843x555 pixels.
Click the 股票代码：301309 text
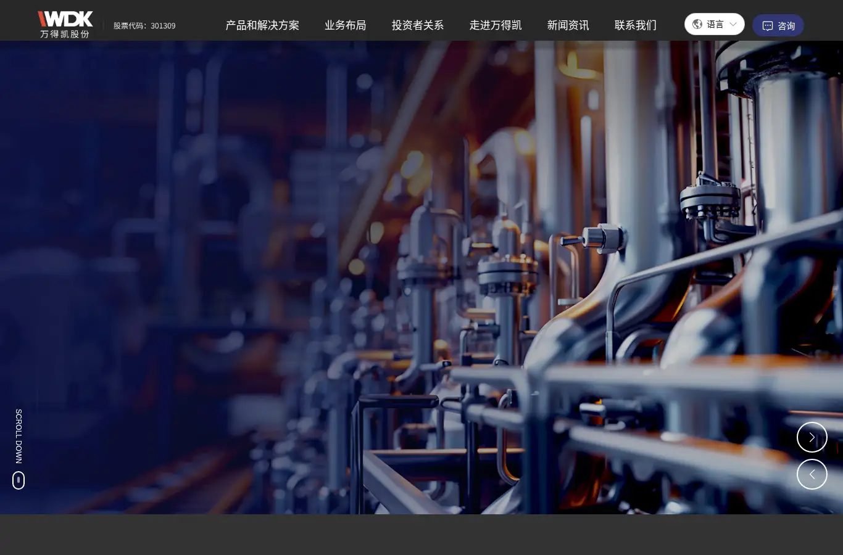pos(144,26)
